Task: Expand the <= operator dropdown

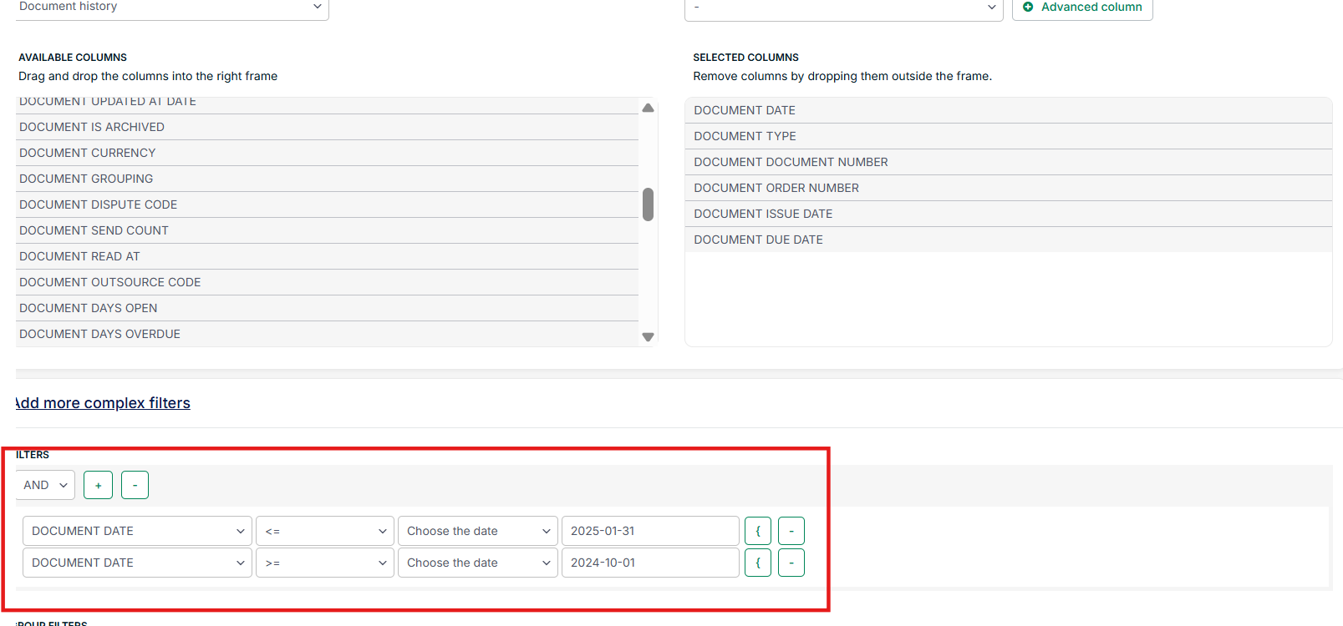Action: pyautogui.click(x=324, y=531)
